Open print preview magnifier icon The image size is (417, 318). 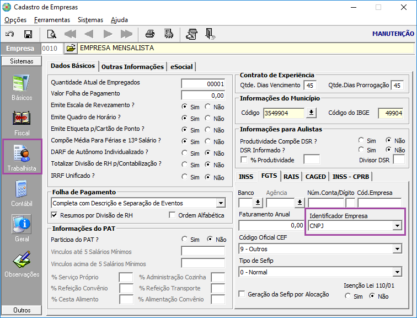pyautogui.click(x=51, y=34)
